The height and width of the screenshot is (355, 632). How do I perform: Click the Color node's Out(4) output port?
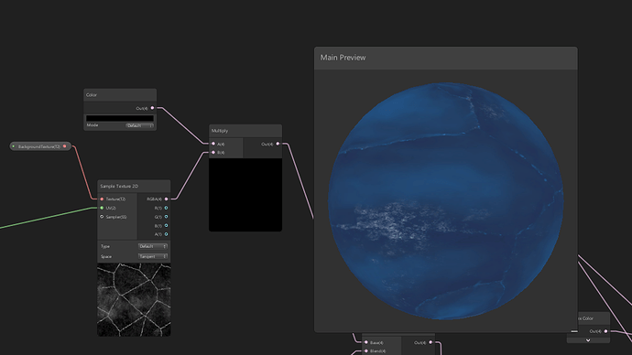(152, 108)
